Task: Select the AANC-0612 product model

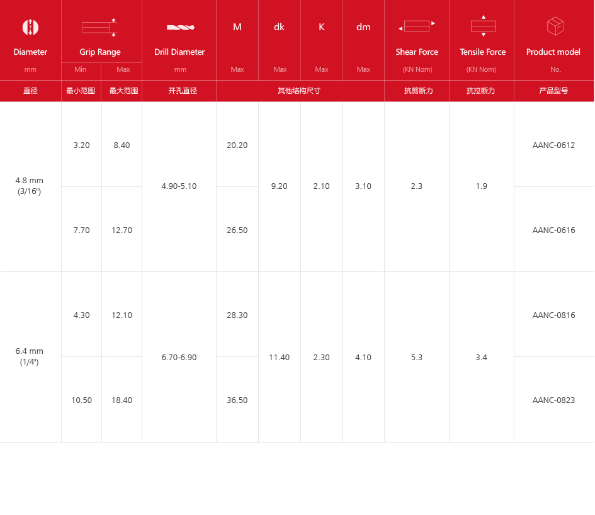Action: pos(553,145)
